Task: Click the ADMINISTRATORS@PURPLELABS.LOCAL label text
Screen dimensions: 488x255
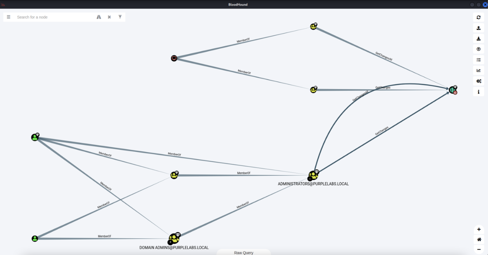Action: tap(313, 184)
